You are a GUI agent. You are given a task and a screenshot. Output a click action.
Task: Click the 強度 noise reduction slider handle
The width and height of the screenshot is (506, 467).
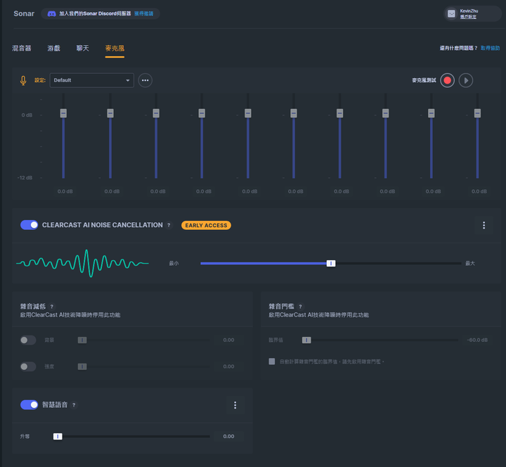point(82,366)
